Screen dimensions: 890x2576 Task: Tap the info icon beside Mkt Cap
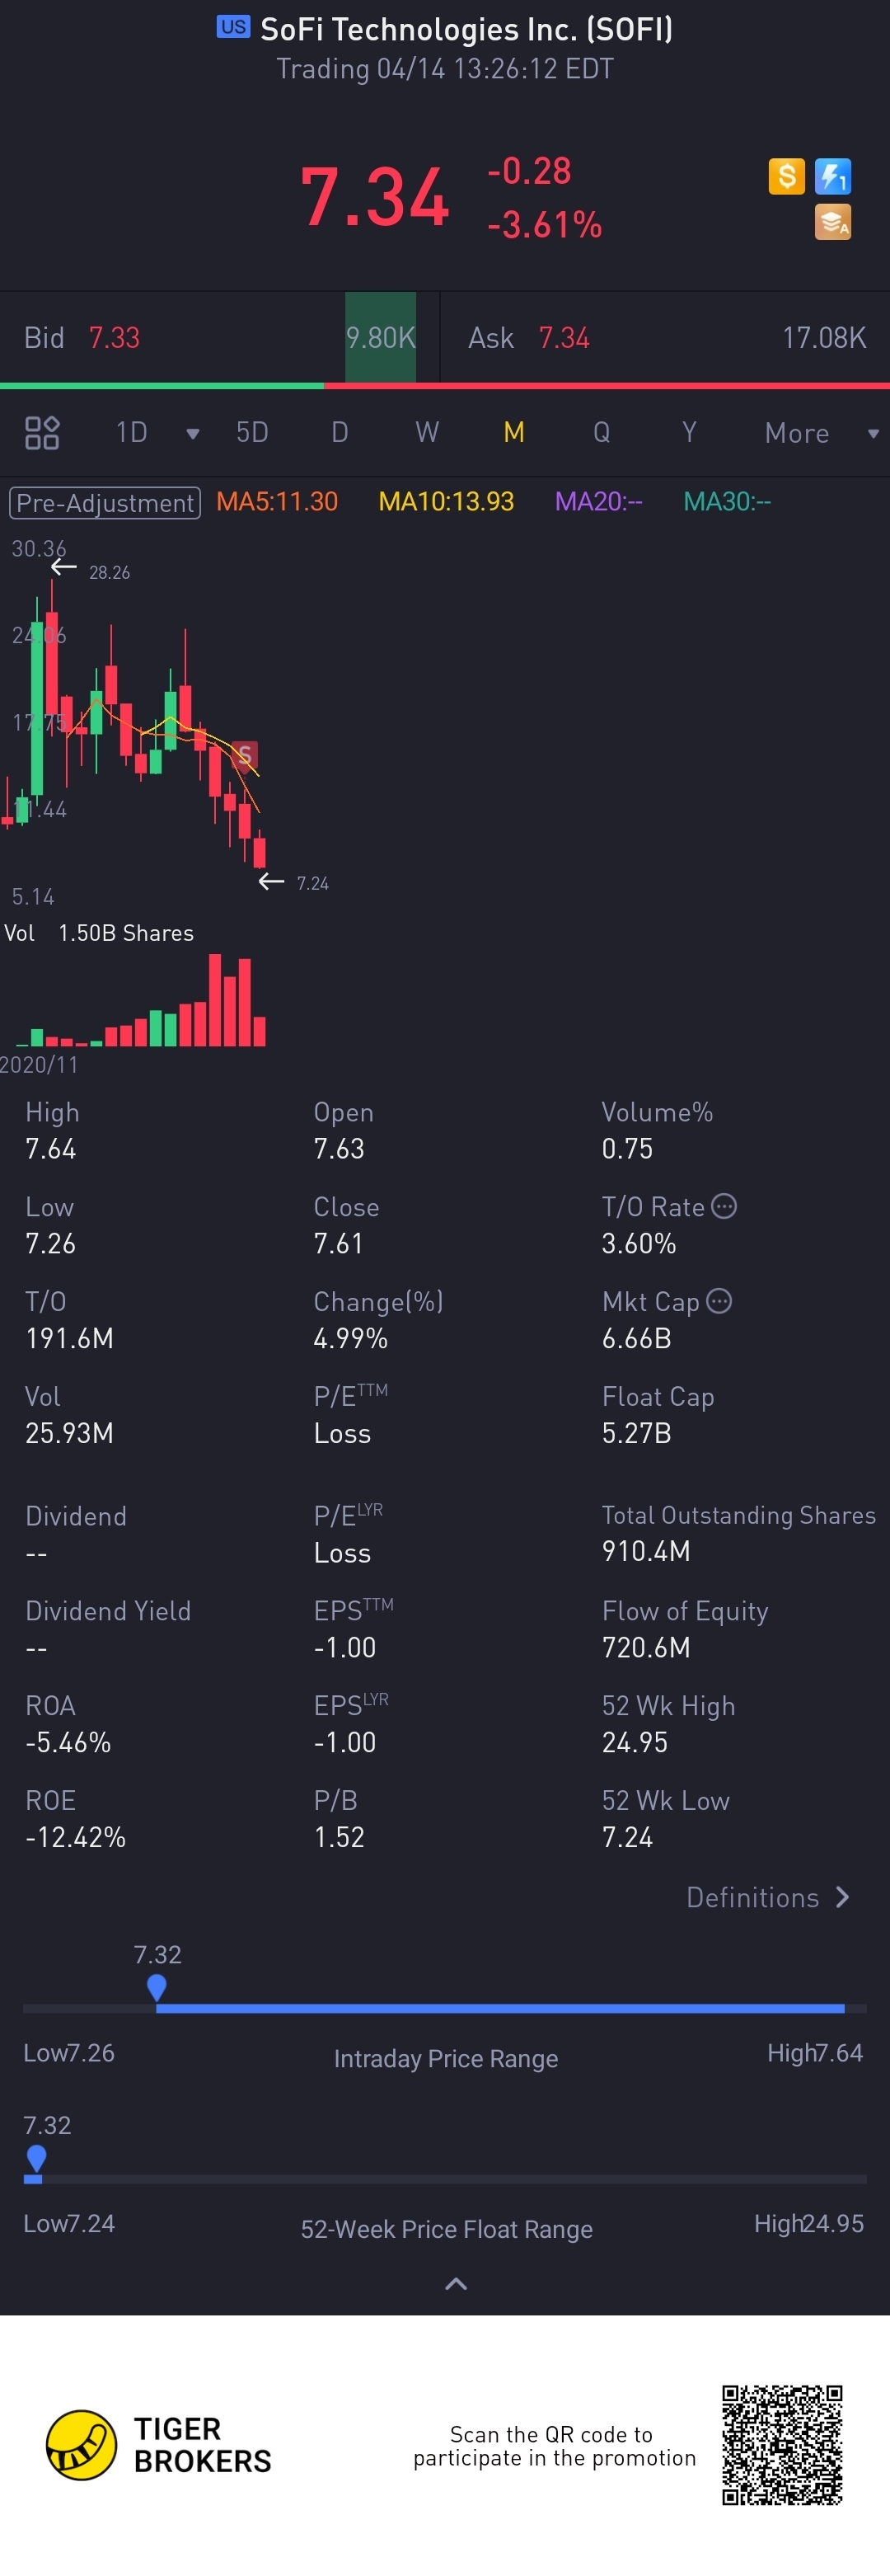[x=719, y=1301]
